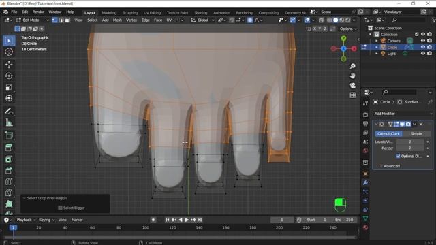Toggle X-ray display in viewport header
Image resolution: width=436 pixels, height=245 pixels.
[322, 20]
